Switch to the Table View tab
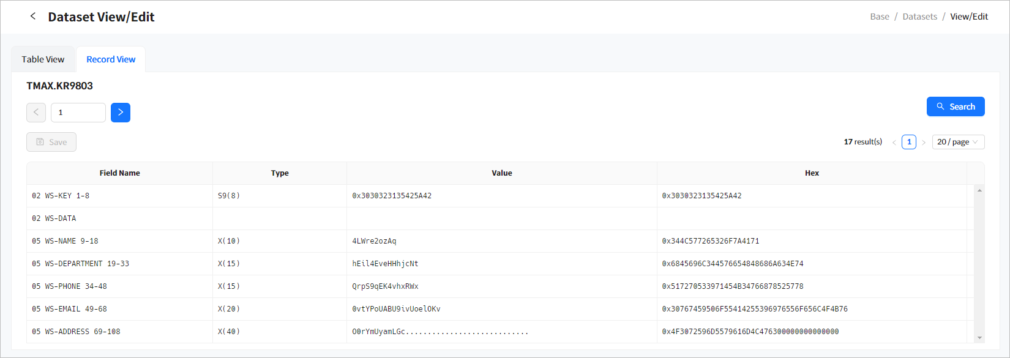Screen dimensions: 1010x358 pos(43,59)
